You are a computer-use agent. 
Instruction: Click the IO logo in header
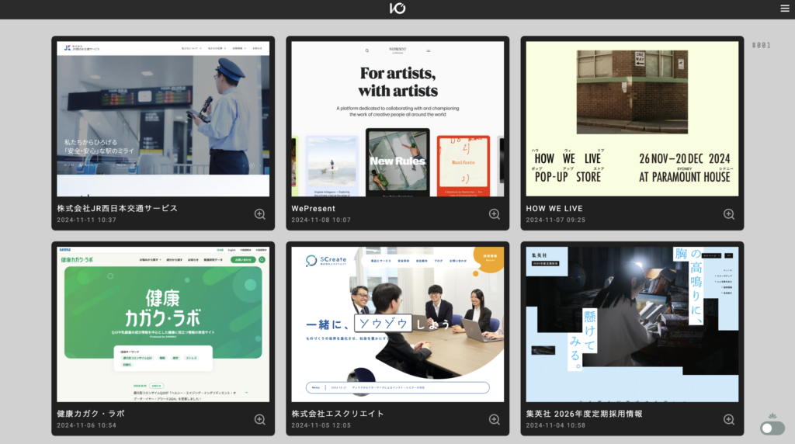397,8
